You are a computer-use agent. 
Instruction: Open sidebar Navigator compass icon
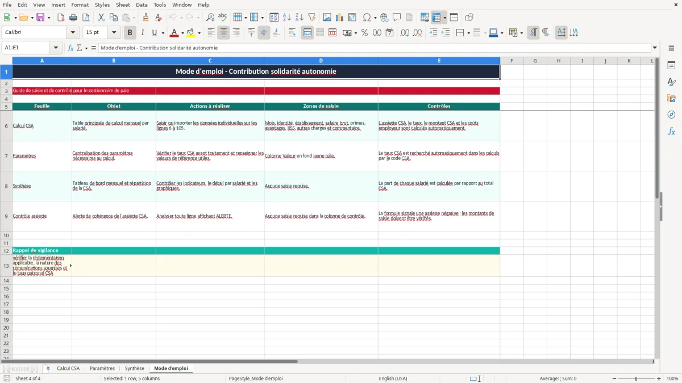point(671,115)
